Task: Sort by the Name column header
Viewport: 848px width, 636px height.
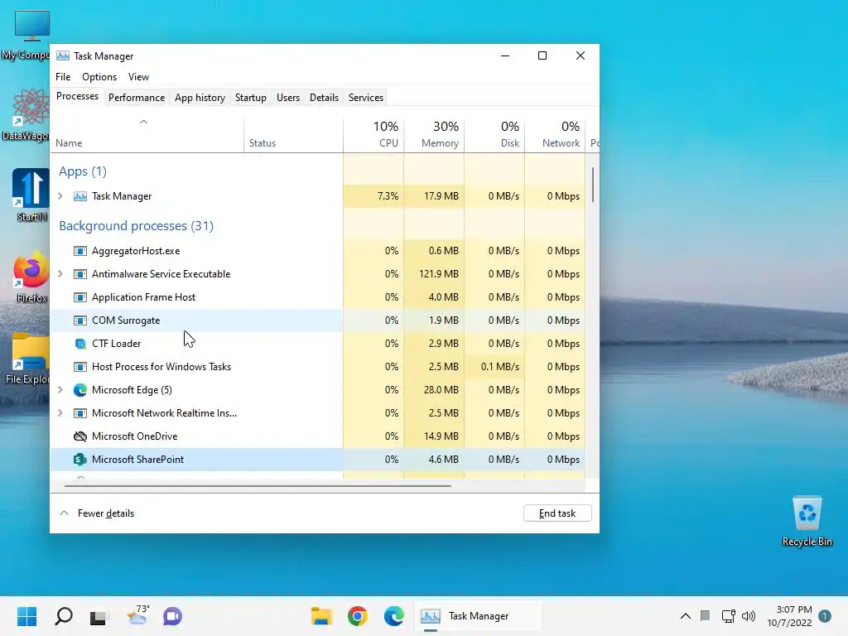Action: [x=147, y=134]
